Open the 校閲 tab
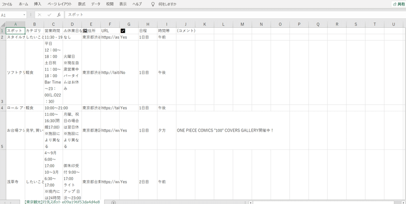 pos(110,4)
